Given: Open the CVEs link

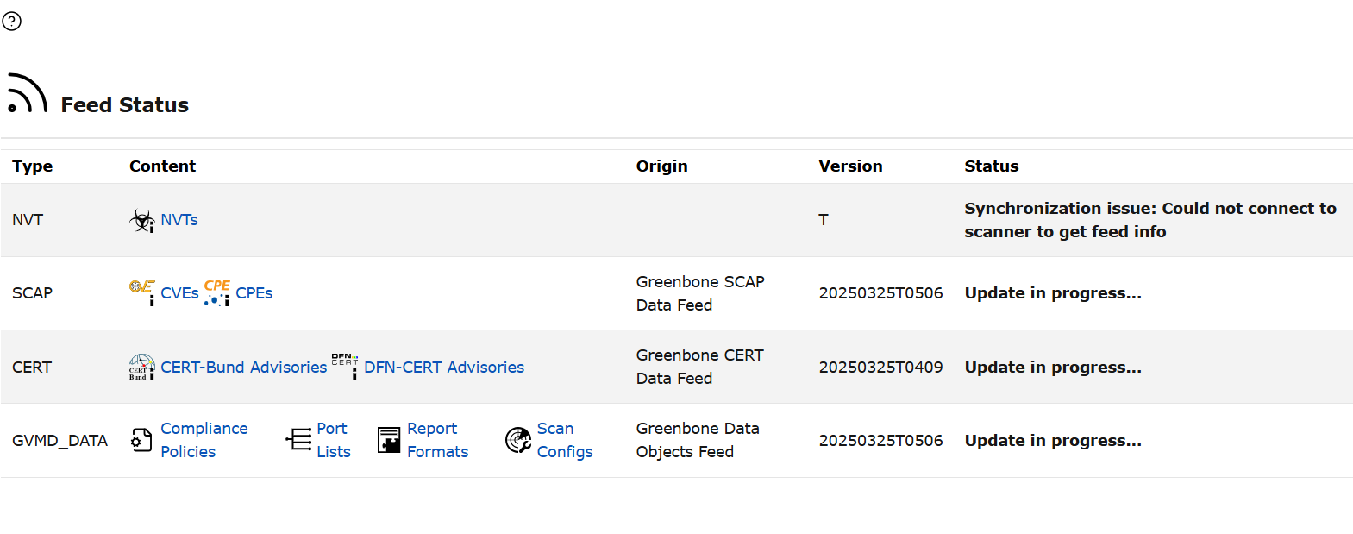Looking at the screenshot, I should 179,293.
